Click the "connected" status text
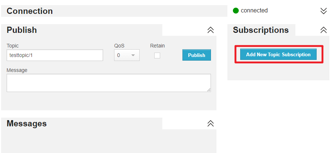Viewport: 336px width, 153px height. point(254,11)
